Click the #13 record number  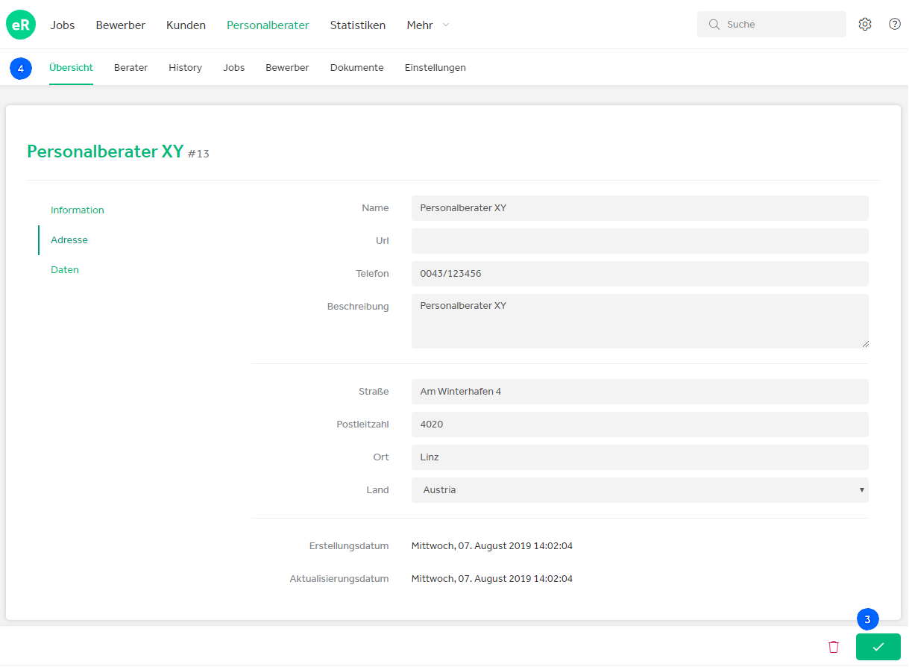198,154
